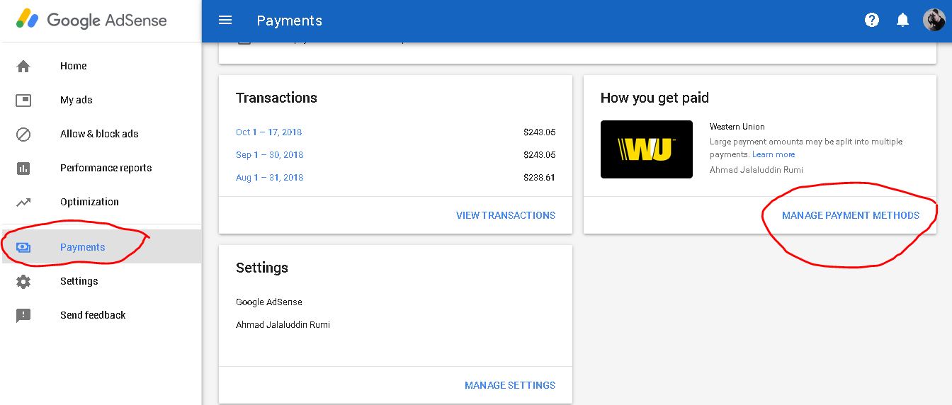The height and width of the screenshot is (405, 952).
Task: Click the How you get paid heading
Action: coord(654,98)
